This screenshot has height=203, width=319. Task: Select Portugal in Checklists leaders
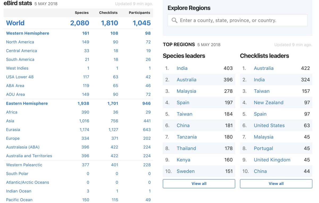(263, 148)
